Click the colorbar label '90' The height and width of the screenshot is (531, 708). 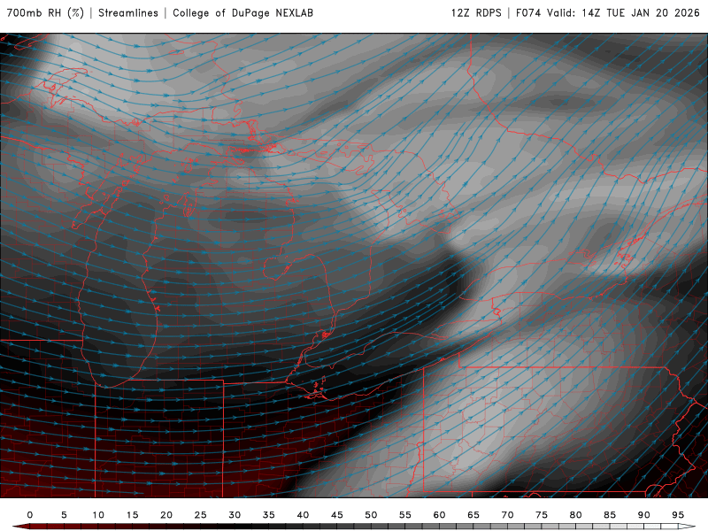coord(644,515)
